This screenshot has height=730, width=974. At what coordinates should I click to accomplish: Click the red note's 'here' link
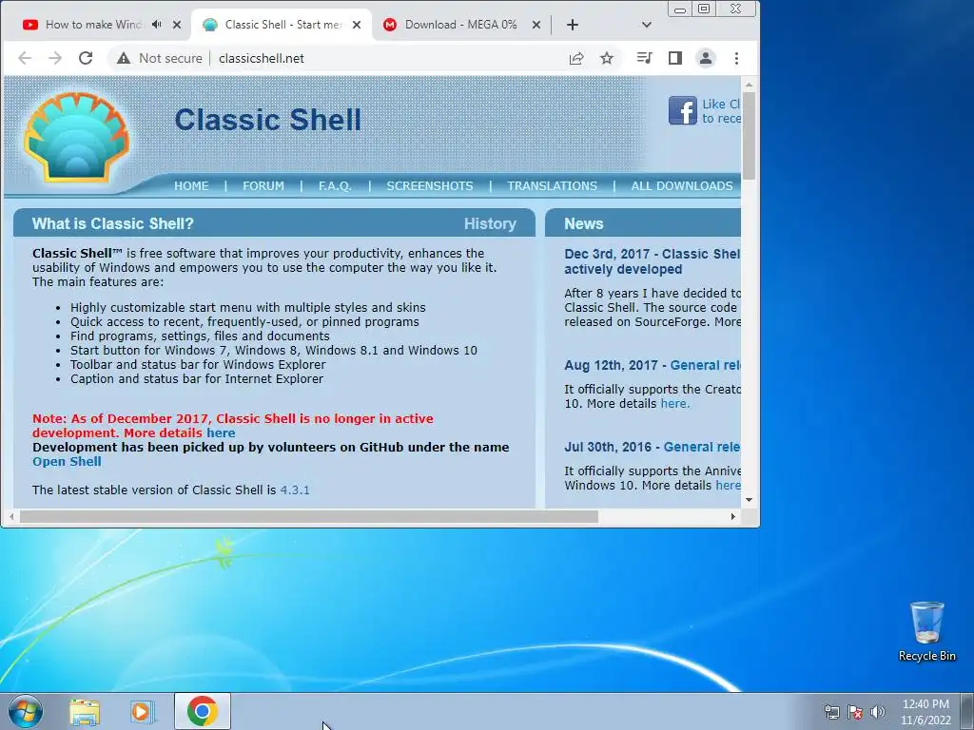tap(221, 432)
